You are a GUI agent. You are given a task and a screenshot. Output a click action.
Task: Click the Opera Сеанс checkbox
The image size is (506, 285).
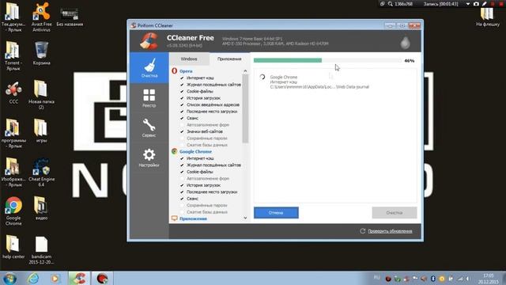click(182, 118)
